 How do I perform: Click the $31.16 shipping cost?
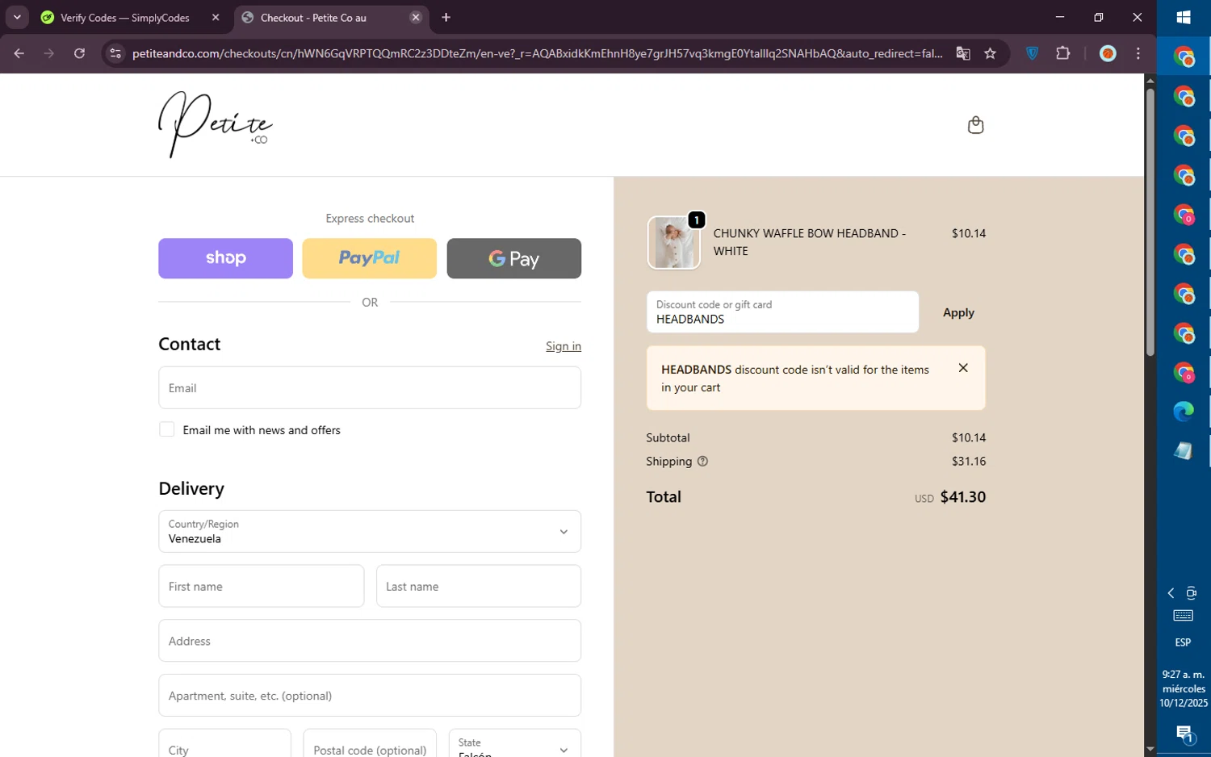[x=969, y=462]
